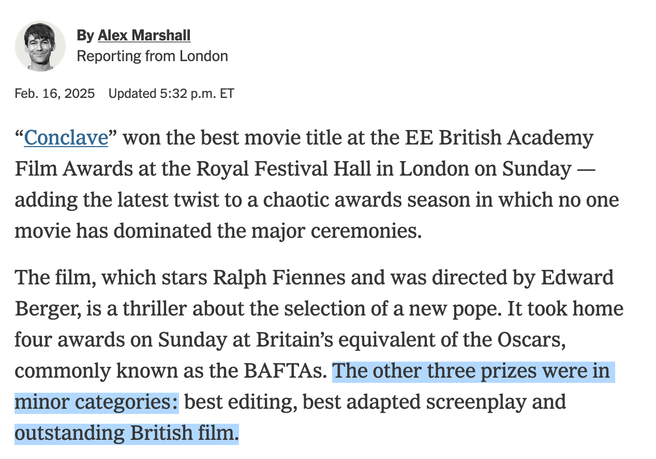Click highlighted "outstanding British film." text
Image resolution: width=656 pixels, height=459 pixels.
(126, 433)
